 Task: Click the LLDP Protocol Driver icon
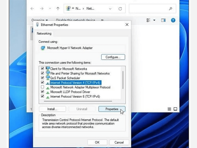click(x=48, y=92)
